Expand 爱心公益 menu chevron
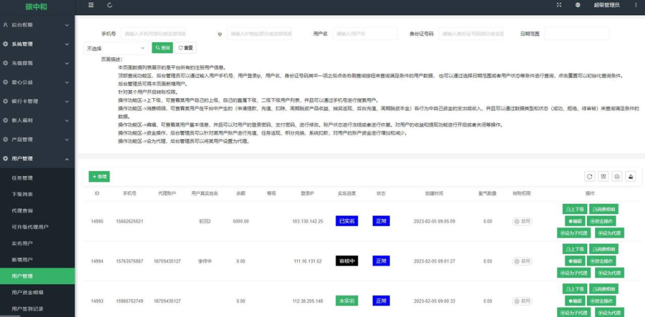 click(67, 82)
